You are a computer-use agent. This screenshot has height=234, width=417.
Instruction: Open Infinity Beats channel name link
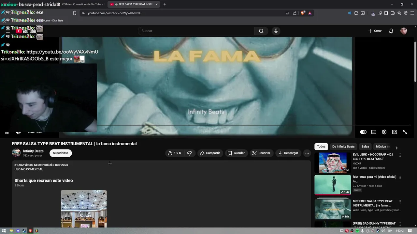(x=33, y=151)
